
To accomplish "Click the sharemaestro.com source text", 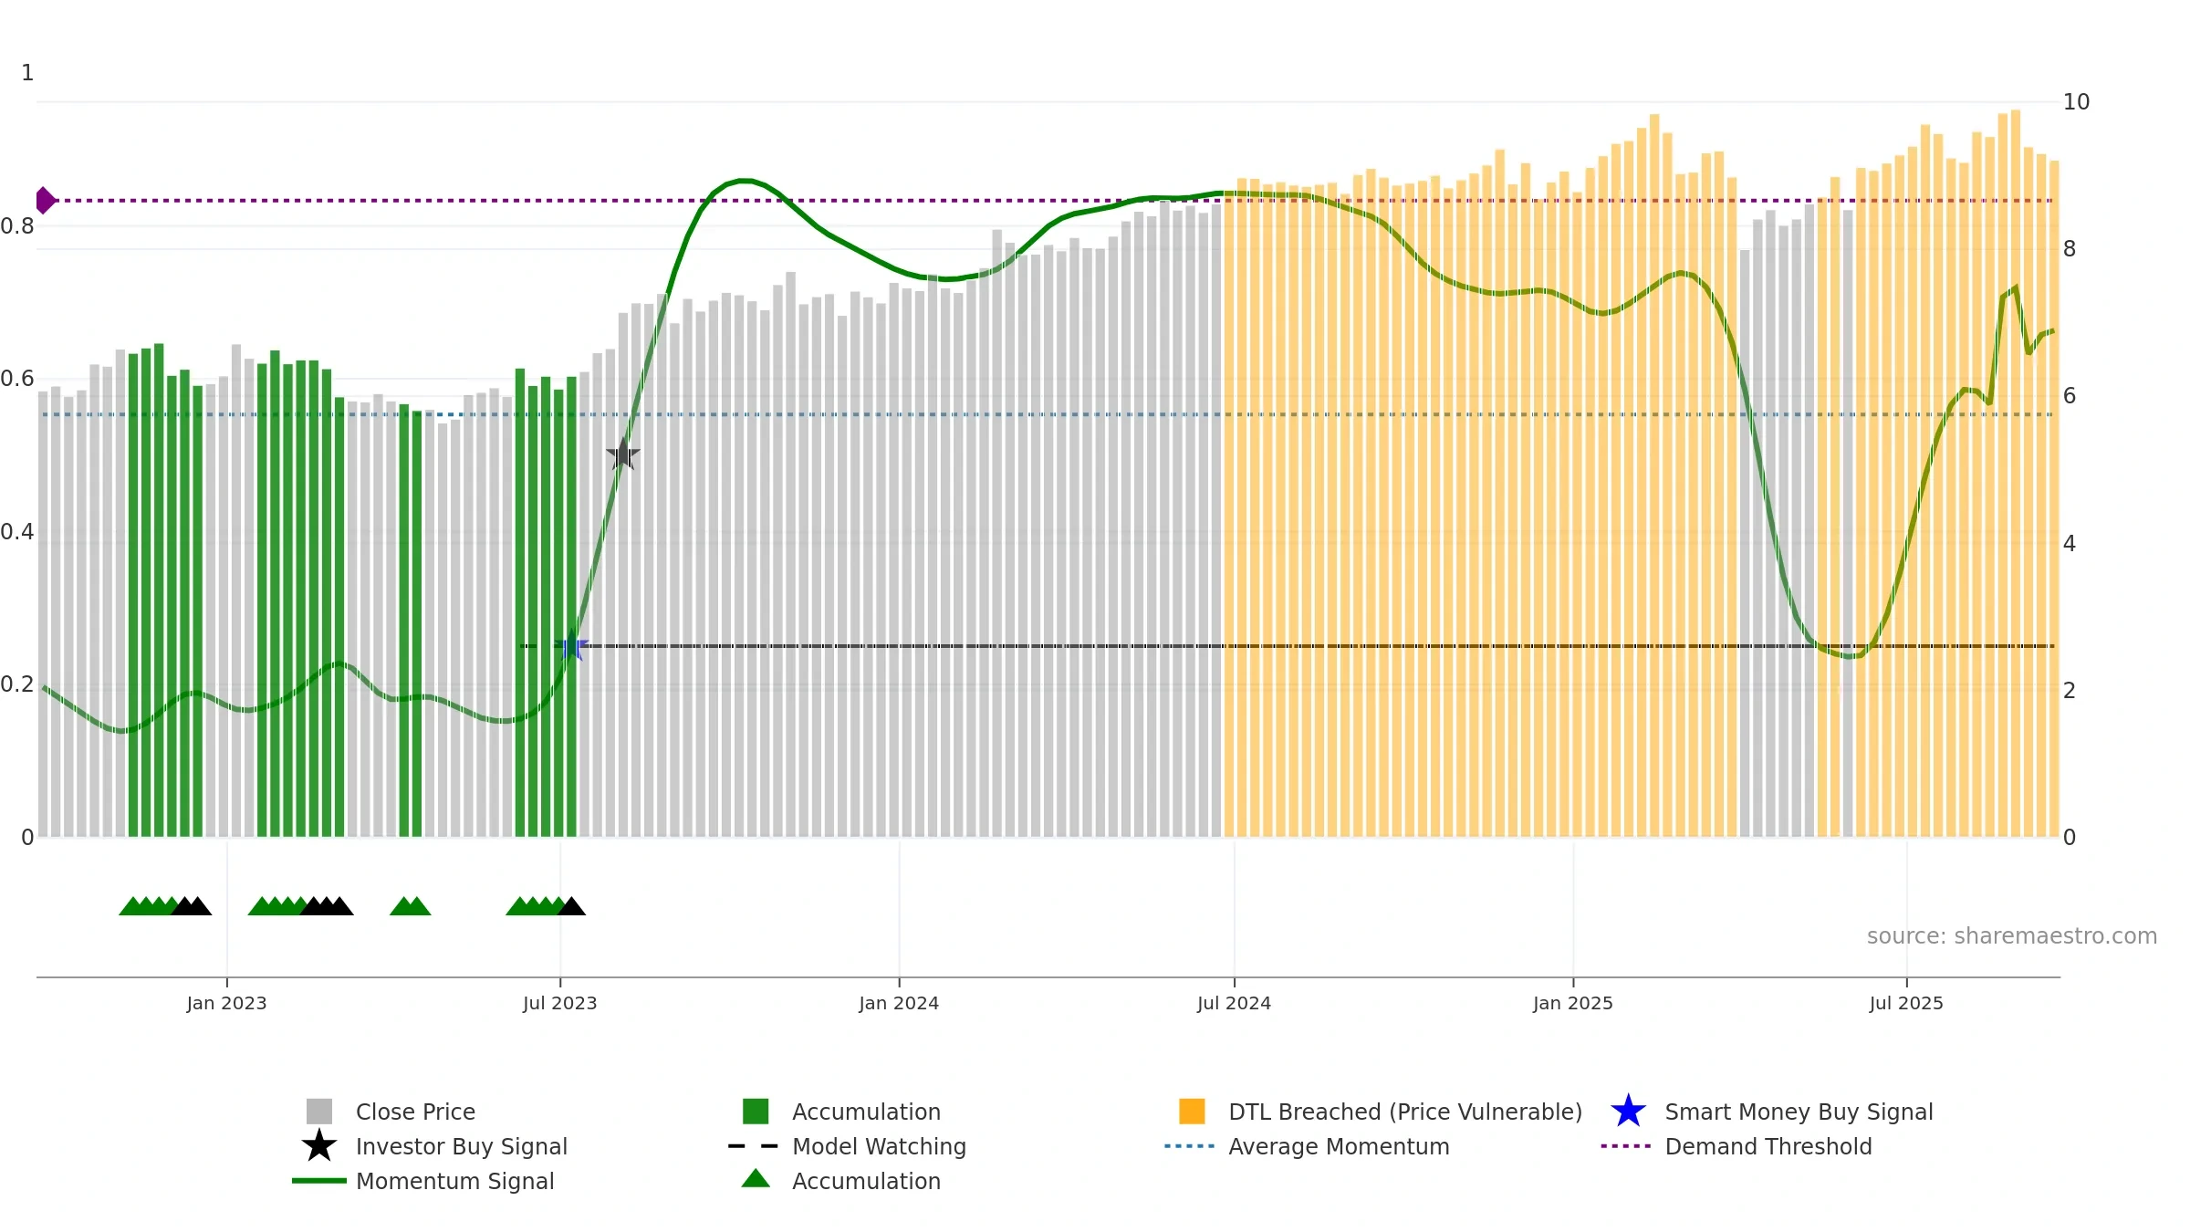I will tap(2012, 936).
